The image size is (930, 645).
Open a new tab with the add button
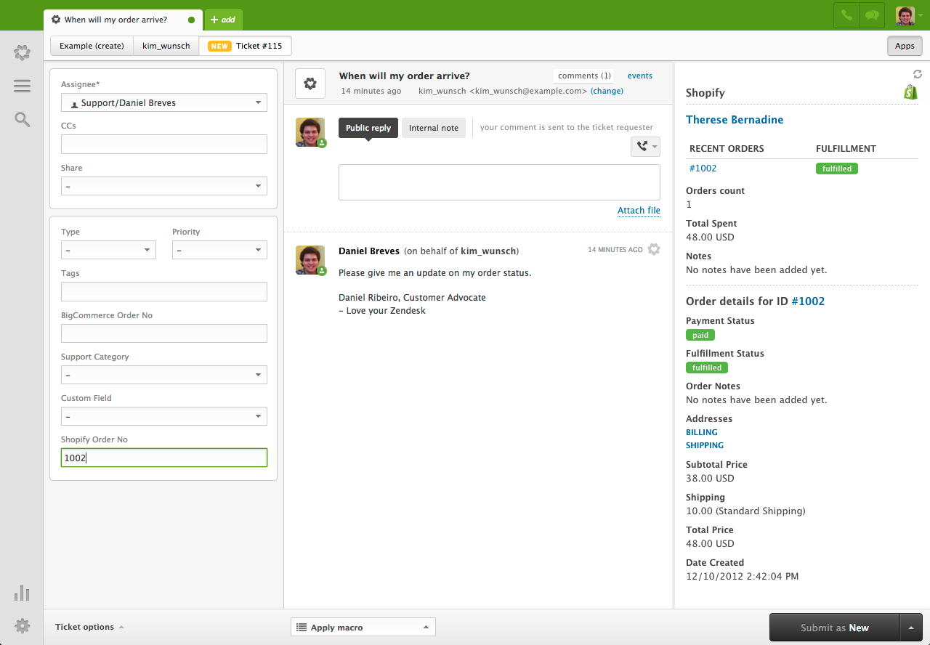tap(223, 19)
